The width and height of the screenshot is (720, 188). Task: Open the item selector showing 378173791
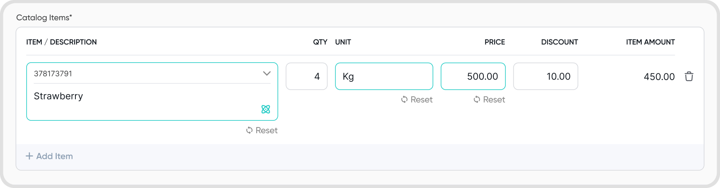152,73
